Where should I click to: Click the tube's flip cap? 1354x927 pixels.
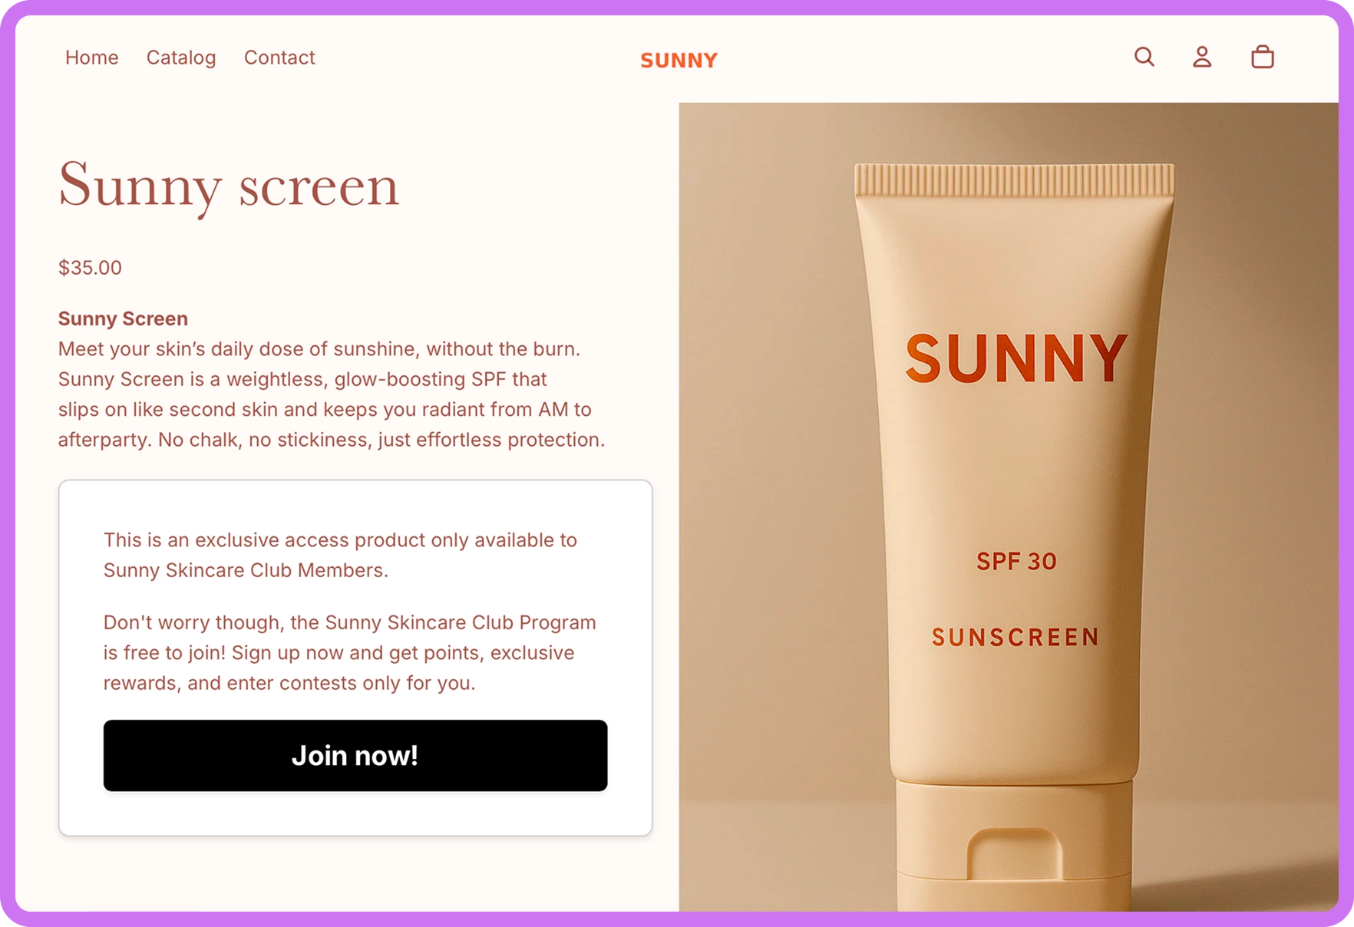click(x=1014, y=846)
